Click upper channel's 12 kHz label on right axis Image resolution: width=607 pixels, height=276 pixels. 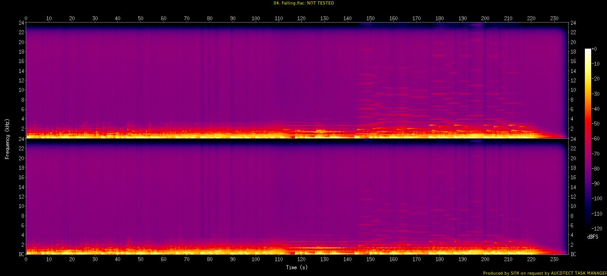[574, 81]
